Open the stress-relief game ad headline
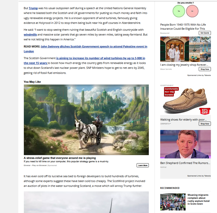217x213 pixels. 60,158
